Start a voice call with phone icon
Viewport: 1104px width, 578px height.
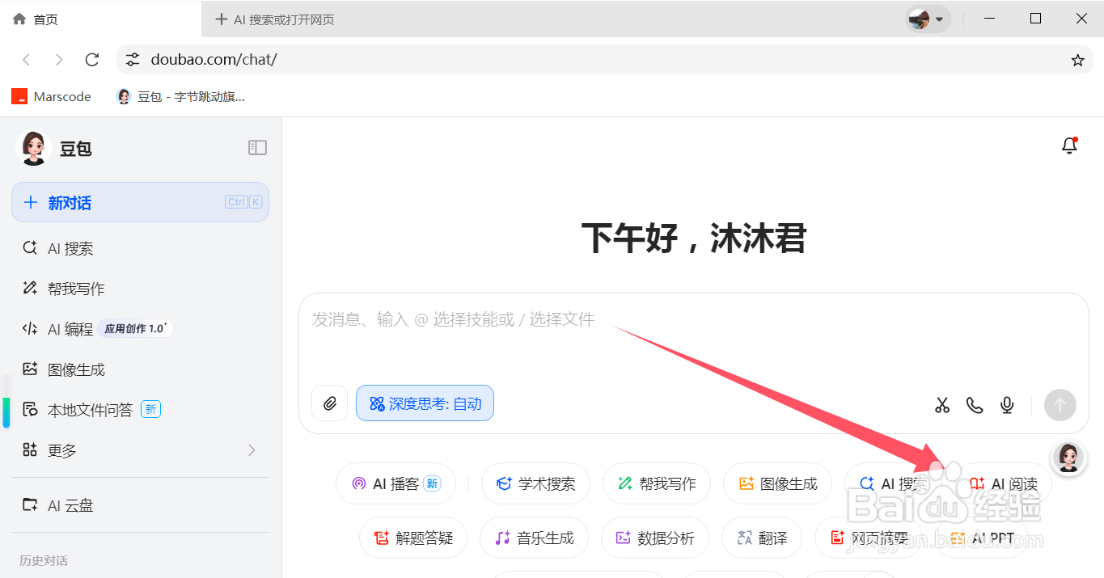point(975,405)
